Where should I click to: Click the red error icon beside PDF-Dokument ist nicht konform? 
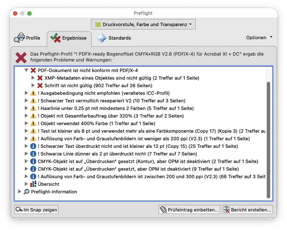coord(33,70)
